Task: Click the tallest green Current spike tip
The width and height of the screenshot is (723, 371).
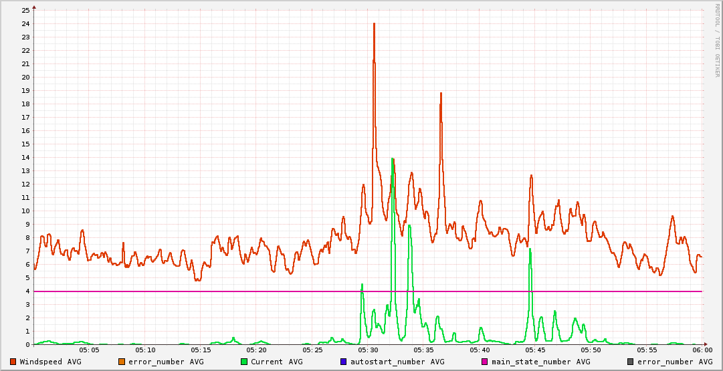Action: (393, 160)
